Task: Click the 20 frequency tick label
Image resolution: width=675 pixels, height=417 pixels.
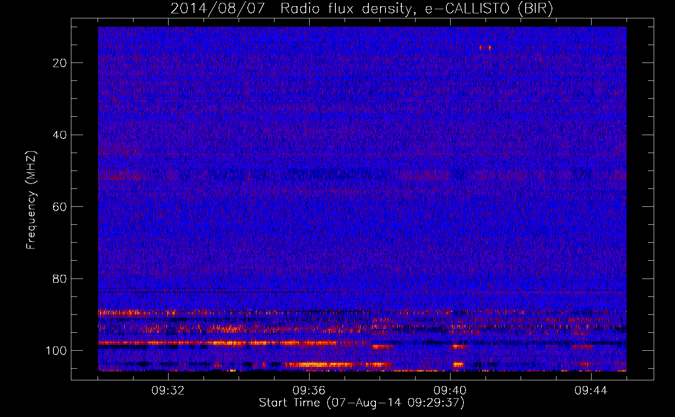Action: [60, 63]
